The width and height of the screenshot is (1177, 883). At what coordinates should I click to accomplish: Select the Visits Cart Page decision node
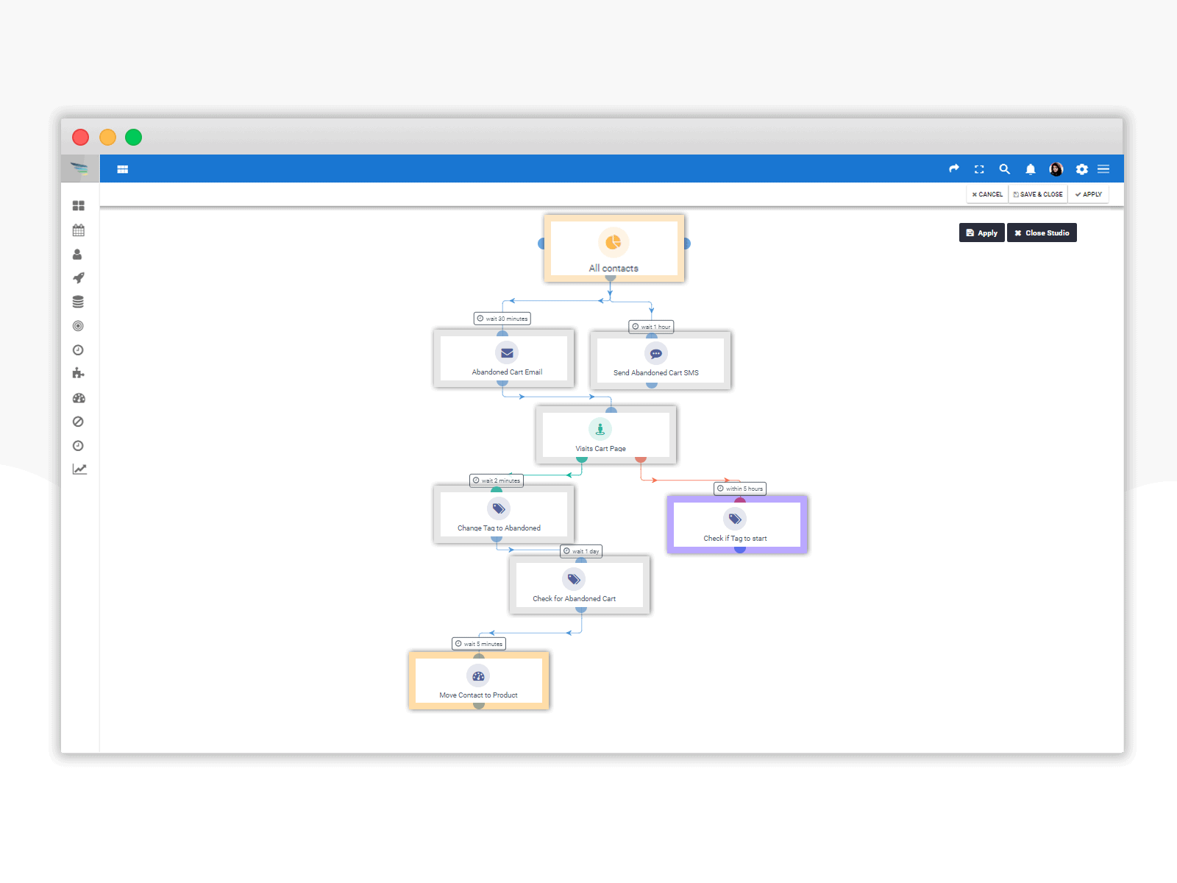click(x=606, y=435)
